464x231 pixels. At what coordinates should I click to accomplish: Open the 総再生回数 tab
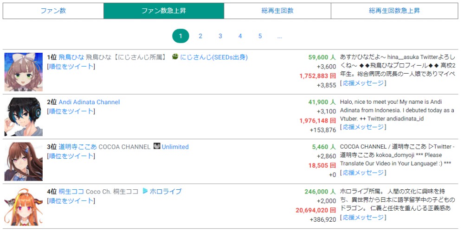[277, 11]
